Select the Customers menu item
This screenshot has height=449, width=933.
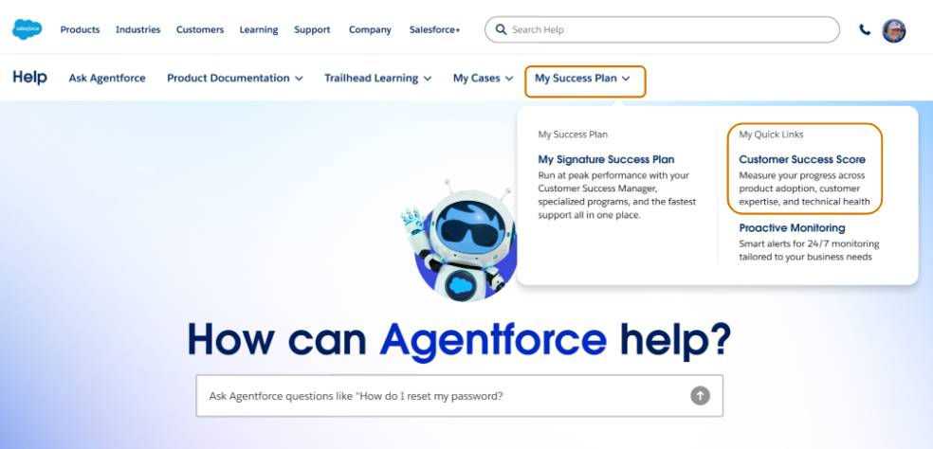pos(200,29)
